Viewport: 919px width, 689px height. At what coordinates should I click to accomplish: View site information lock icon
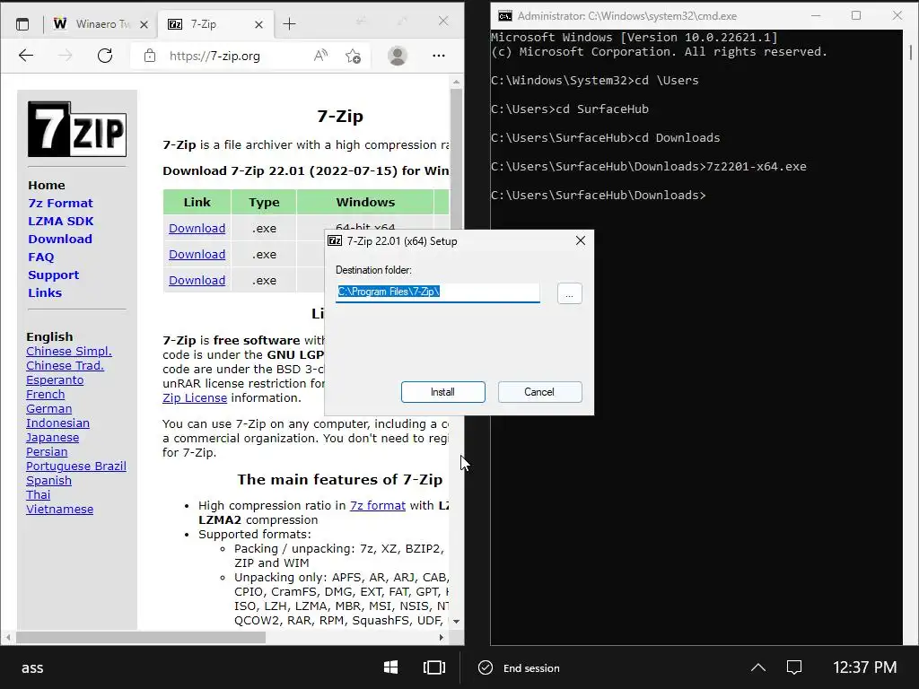coord(150,56)
